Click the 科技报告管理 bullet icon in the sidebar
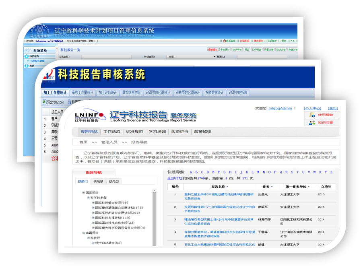Screen dimensions: 363x270 pyautogui.click(x=29, y=61)
